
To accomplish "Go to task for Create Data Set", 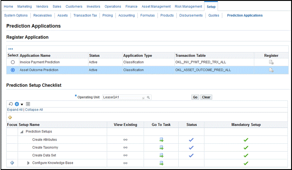I will [x=161, y=155].
